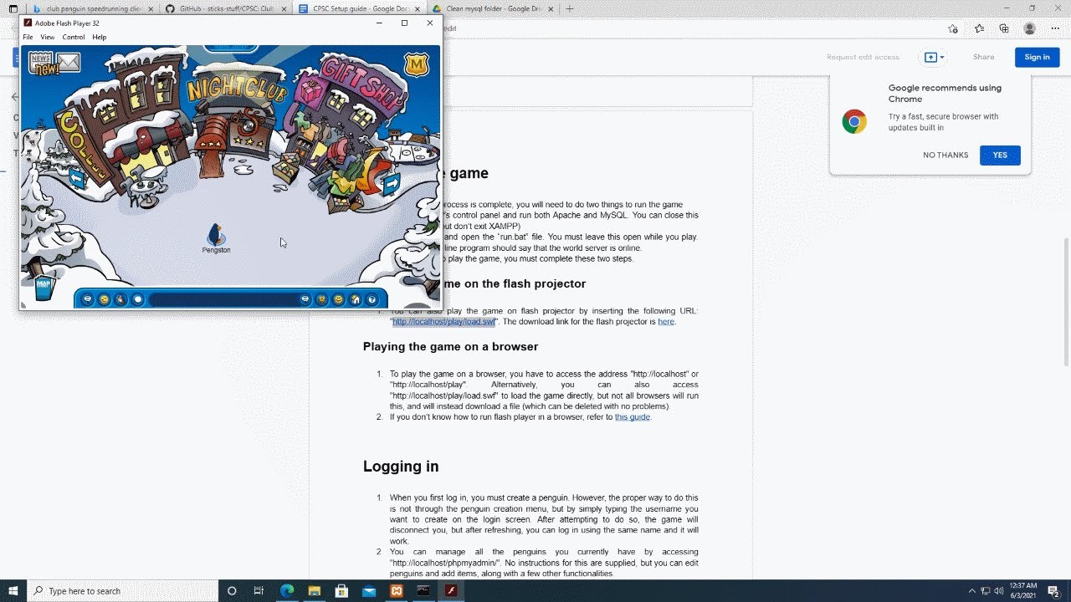Click the 'Logging in' heading
The width and height of the screenshot is (1071, 602).
coord(401,466)
